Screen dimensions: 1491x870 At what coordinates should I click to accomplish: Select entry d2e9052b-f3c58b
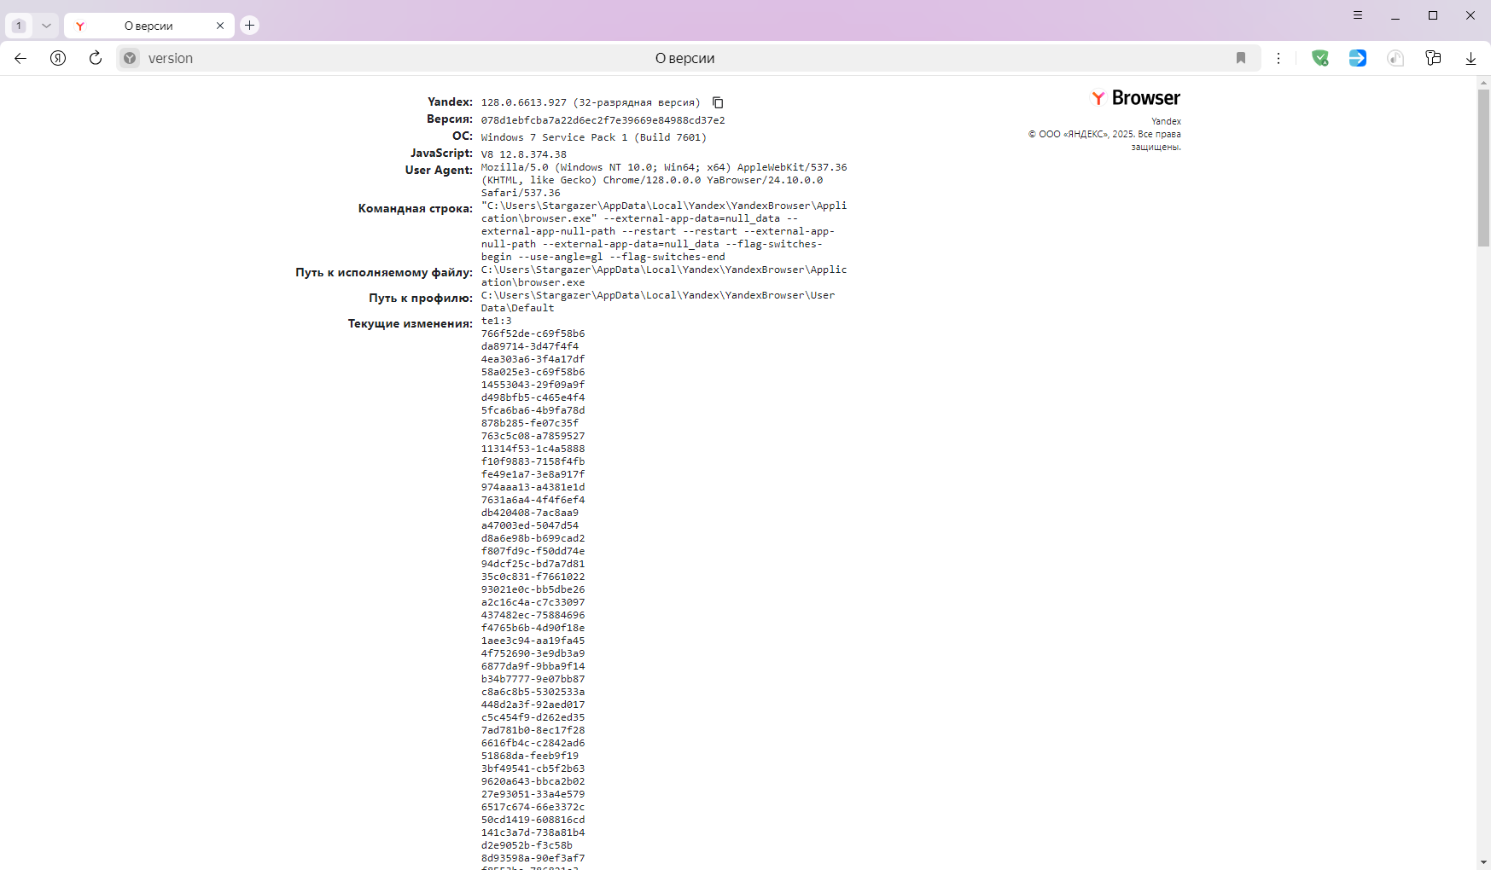point(527,845)
